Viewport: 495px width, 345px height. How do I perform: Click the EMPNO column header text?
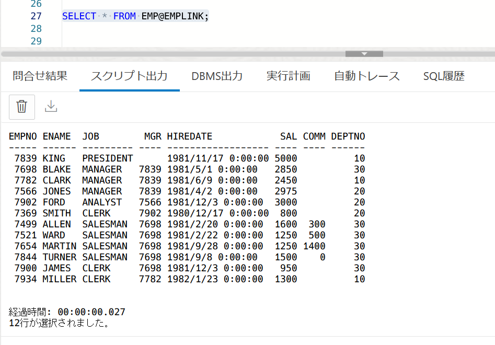pos(22,136)
